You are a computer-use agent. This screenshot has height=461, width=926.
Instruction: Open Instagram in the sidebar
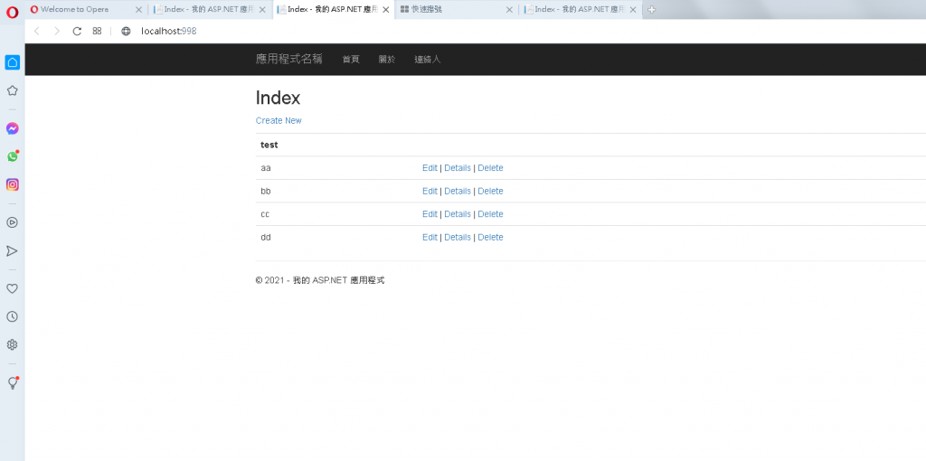pyautogui.click(x=13, y=184)
